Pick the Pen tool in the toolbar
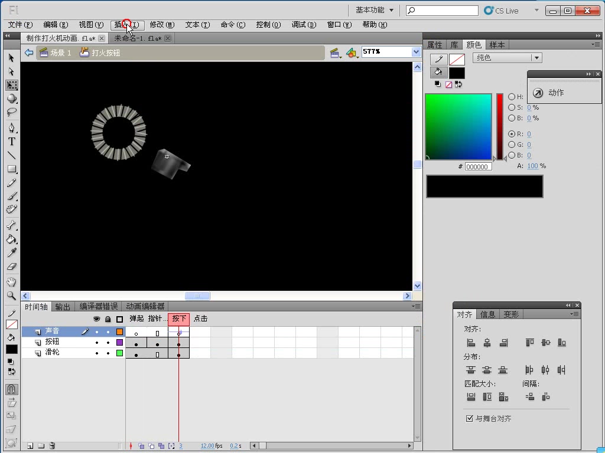 [x=10, y=127]
